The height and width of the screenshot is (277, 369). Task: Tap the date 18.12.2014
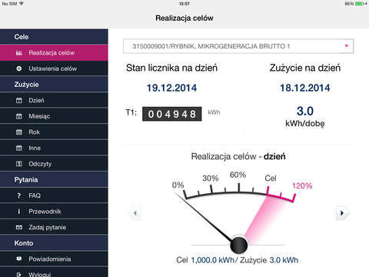304,88
